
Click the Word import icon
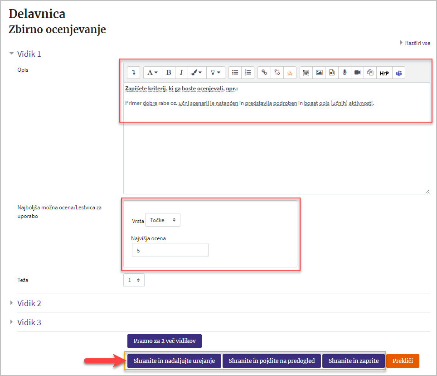[x=306, y=73]
